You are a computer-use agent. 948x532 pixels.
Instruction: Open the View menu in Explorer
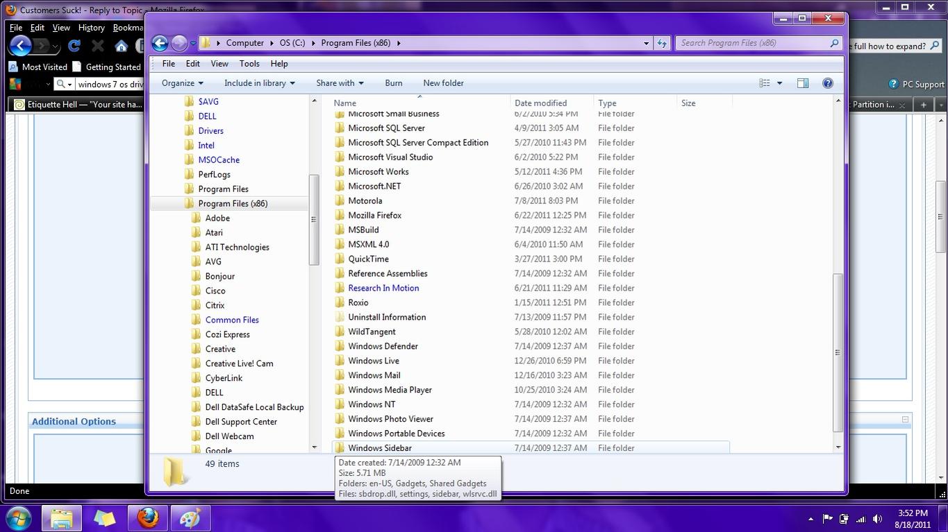coord(219,64)
